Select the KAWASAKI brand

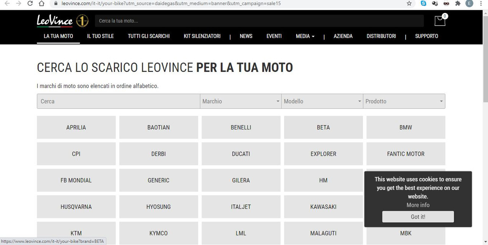pyautogui.click(x=323, y=207)
